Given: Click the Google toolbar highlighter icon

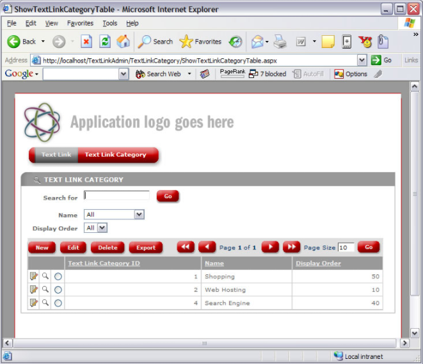Looking at the screenshot, I should [378, 74].
